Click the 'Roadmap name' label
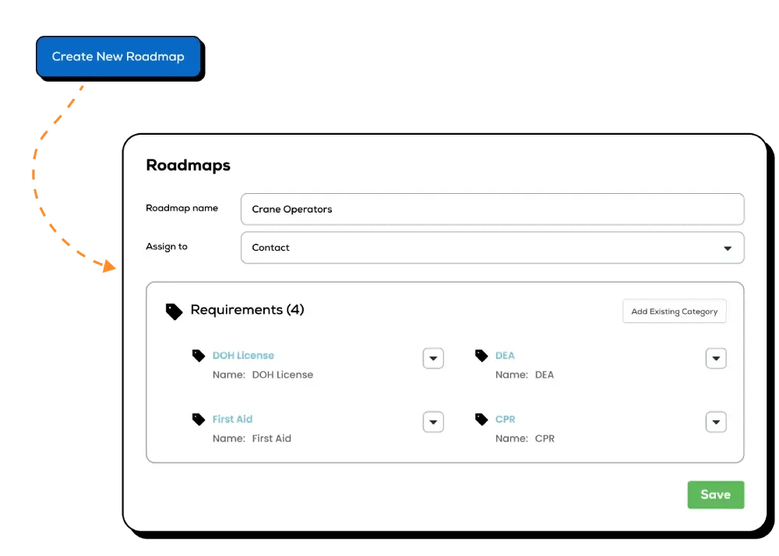This screenshot has width=779, height=556. click(x=182, y=208)
